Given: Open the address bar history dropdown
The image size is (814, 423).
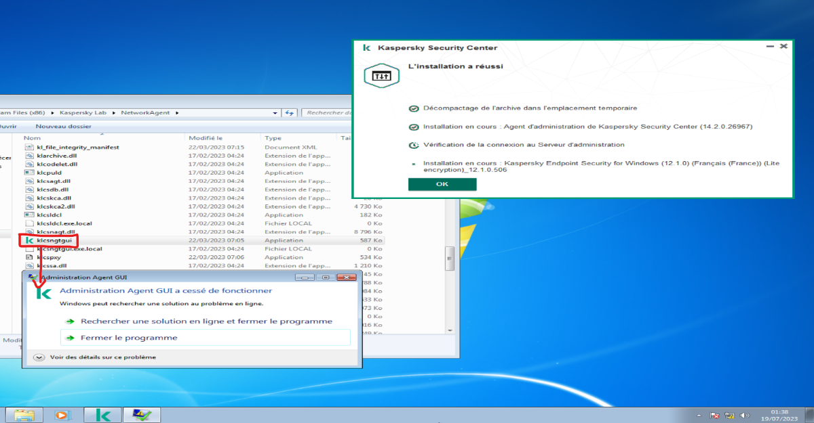Looking at the screenshot, I should pos(275,113).
